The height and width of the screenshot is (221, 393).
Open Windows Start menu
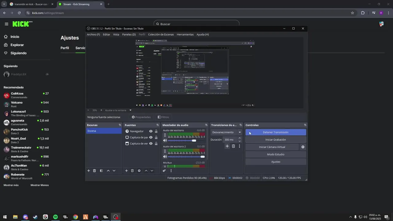click(x=5, y=217)
